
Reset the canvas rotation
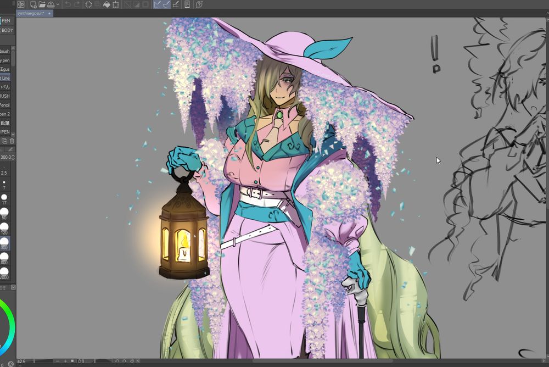132,361
